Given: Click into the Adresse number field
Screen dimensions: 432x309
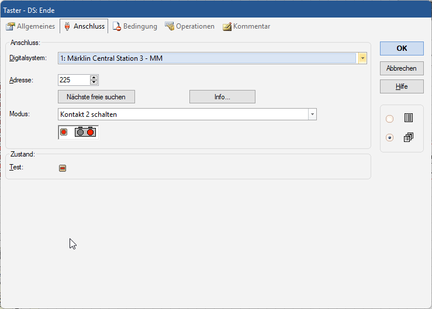Looking at the screenshot, I should 74,80.
